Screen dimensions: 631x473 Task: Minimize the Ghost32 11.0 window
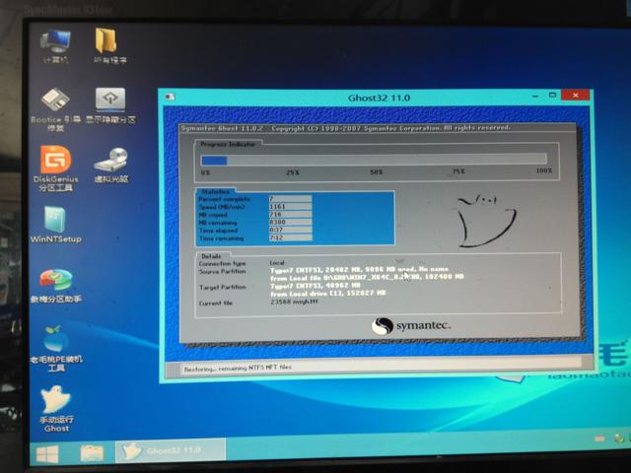535,97
